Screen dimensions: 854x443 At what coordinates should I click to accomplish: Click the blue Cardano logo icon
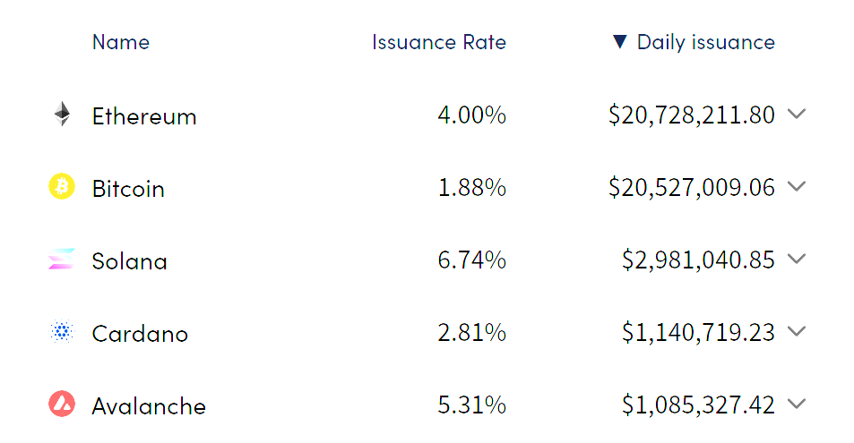(61, 332)
